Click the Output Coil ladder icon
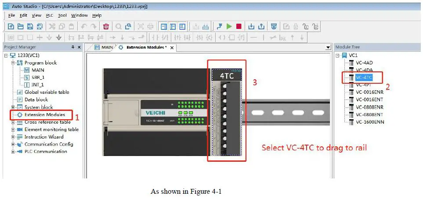The image size is (423, 199). pos(222,38)
